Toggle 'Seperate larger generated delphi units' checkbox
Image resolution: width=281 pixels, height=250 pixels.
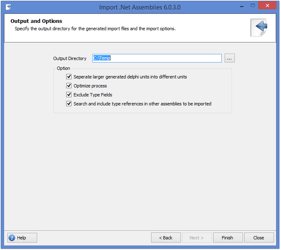69,77
